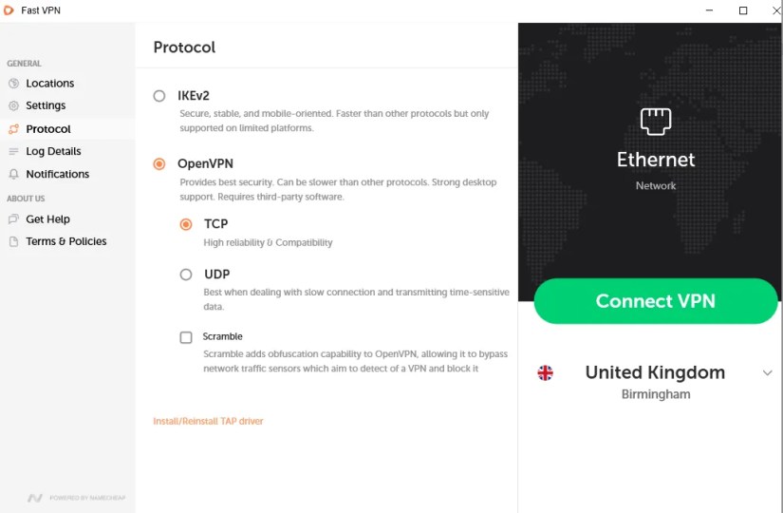783x513 pixels.
Task: Select the IKEv2 protocol radio button
Action: (159, 96)
